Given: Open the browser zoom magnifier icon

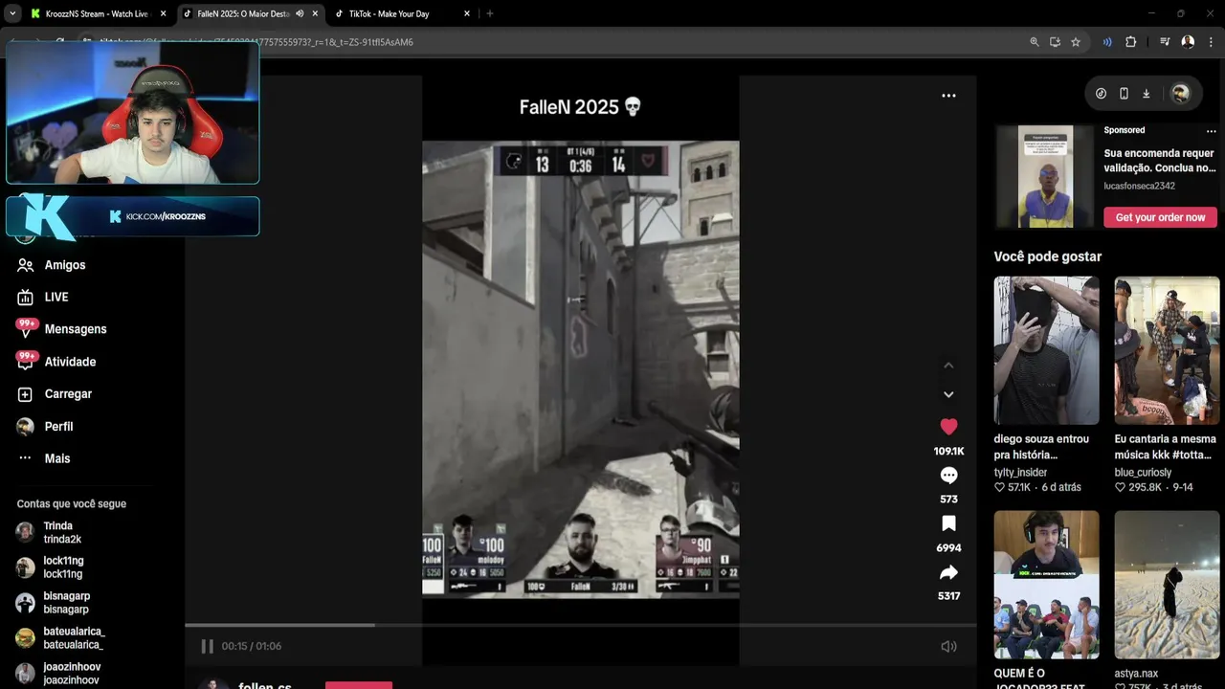Looking at the screenshot, I should pyautogui.click(x=1034, y=42).
